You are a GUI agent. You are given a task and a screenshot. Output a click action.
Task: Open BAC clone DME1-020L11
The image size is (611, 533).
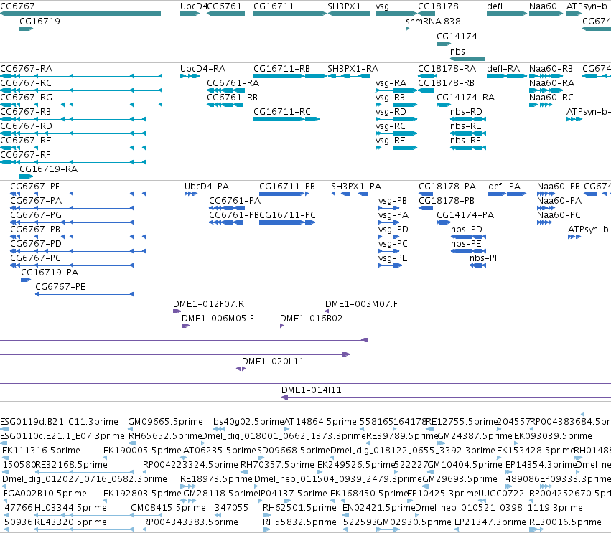click(x=426, y=369)
